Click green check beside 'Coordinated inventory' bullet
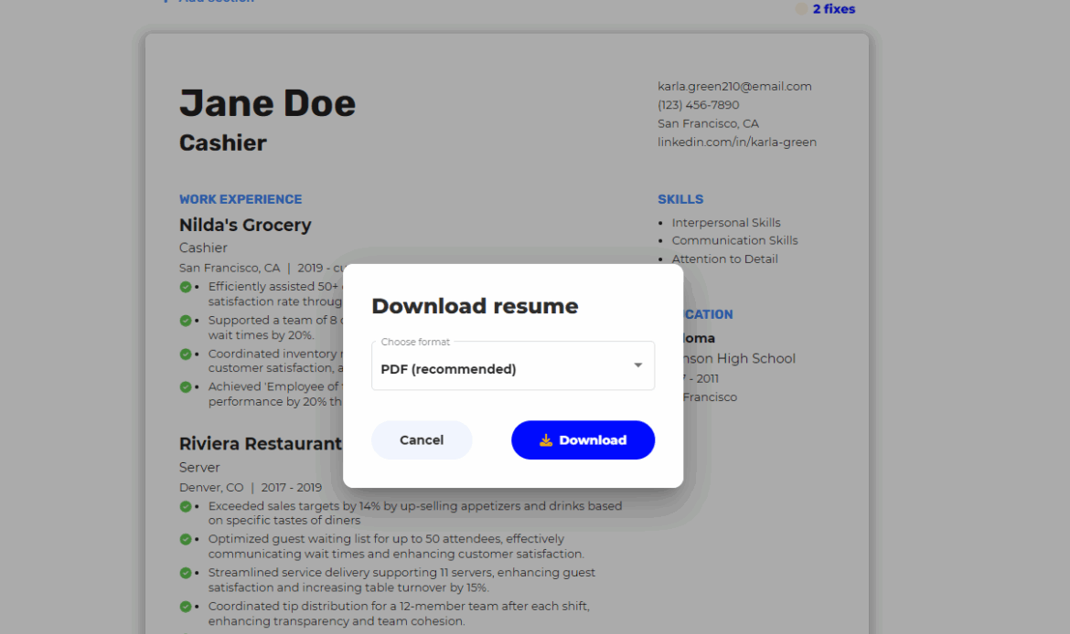 click(x=186, y=354)
